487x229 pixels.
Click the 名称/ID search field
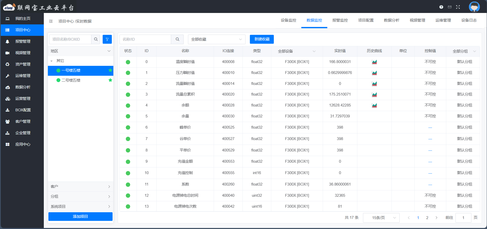tap(145, 39)
